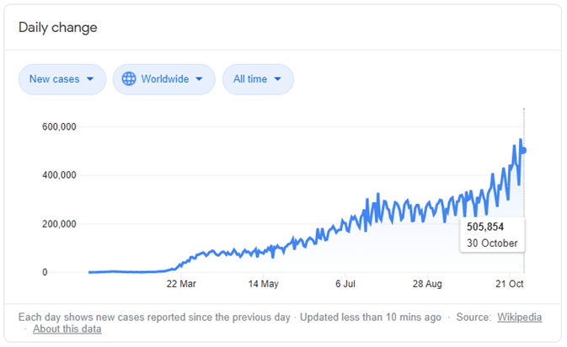Screen dimensions: 567x347
Task: Click the 6 Jul date axis label
Action: pyautogui.click(x=346, y=286)
